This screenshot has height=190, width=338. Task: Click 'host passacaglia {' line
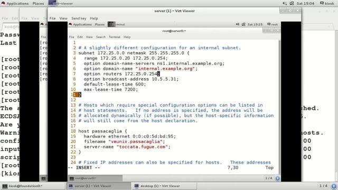pos(102,131)
